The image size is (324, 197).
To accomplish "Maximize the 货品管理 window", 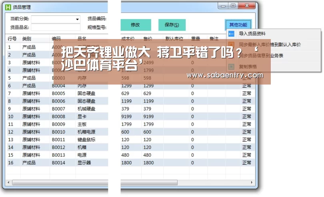I will coord(233,6).
